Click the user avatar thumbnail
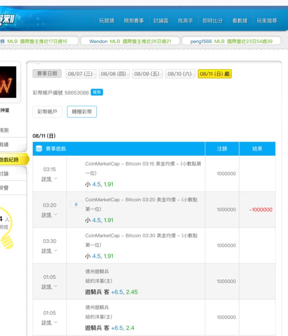288x336 pixels. (x=8, y=82)
